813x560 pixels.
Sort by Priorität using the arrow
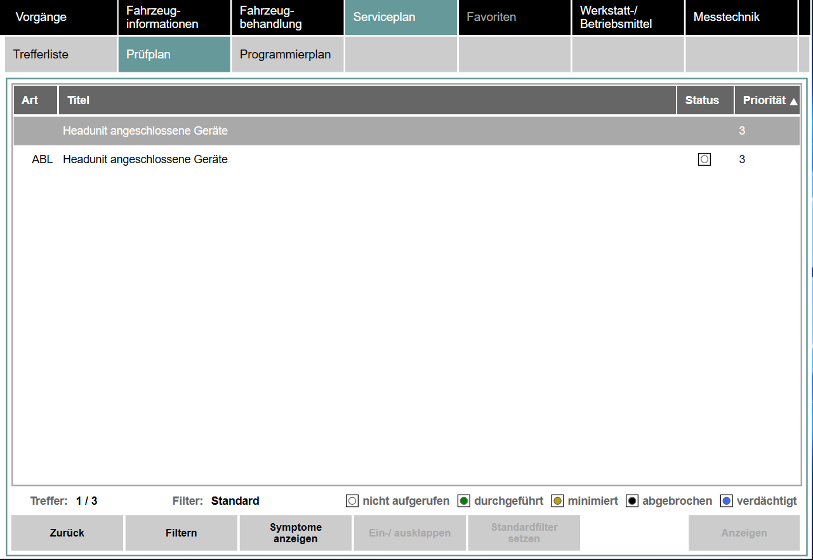(793, 101)
